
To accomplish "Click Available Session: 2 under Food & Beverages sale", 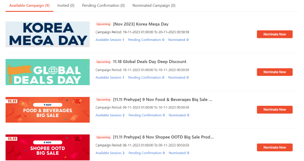I will point(110,115).
